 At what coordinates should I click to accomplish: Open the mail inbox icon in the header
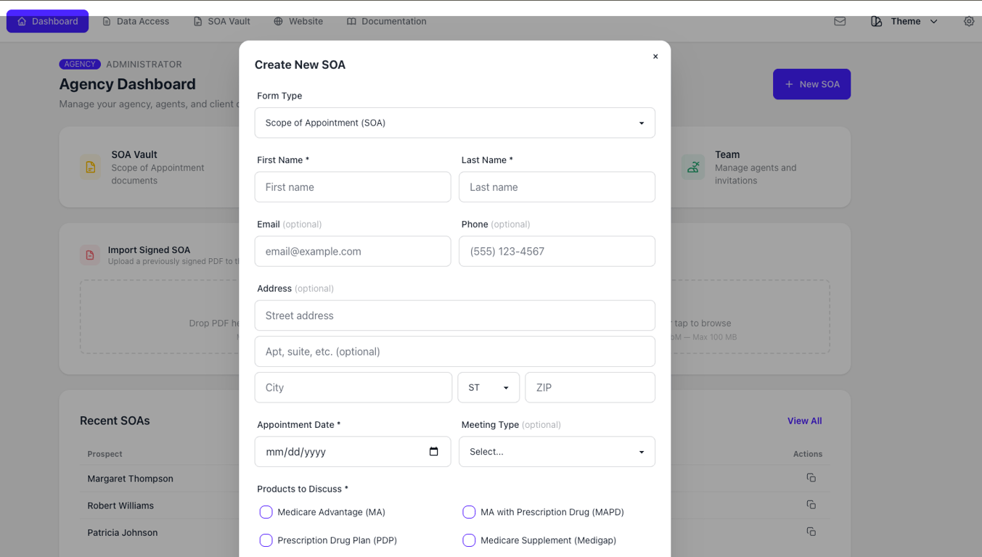(x=840, y=21)
